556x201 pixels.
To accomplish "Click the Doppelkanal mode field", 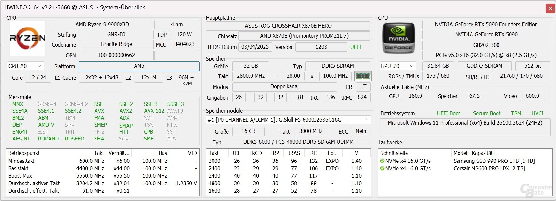I will pos(284,87).
